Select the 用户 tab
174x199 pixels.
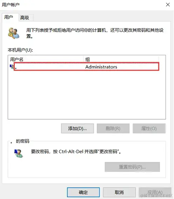coord(8,17)
